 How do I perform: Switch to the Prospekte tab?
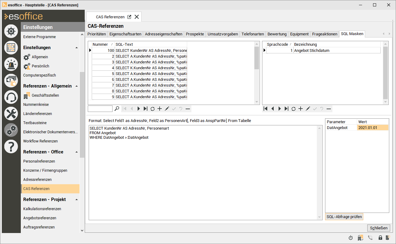point(195,34)
